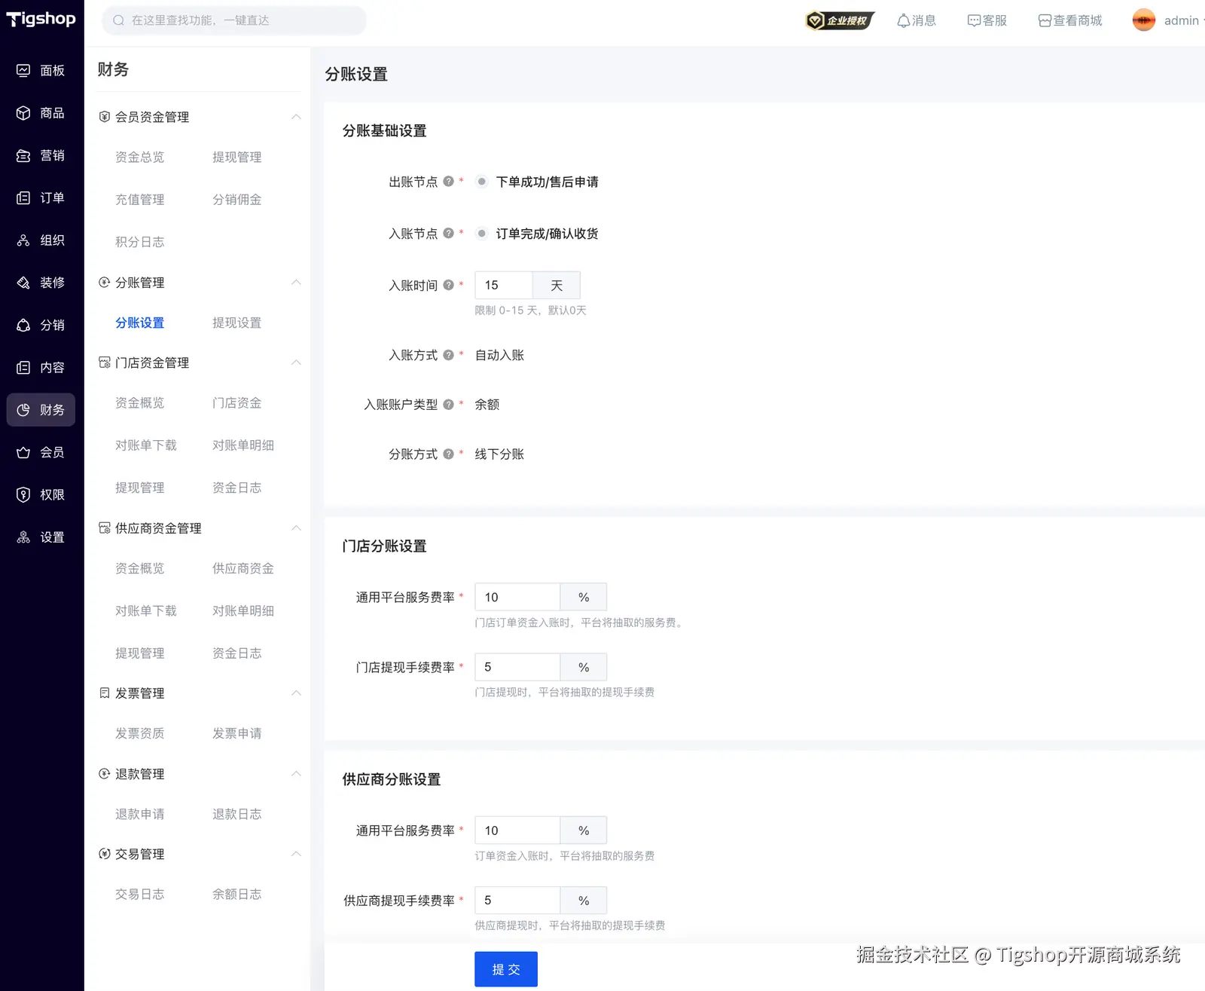Click the admin avatar picture
This screenshot has width=1205, height=991.
1143,20
